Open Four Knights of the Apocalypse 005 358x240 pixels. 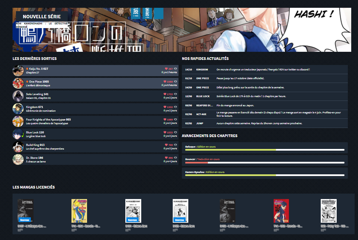click(x=48, y=119)
